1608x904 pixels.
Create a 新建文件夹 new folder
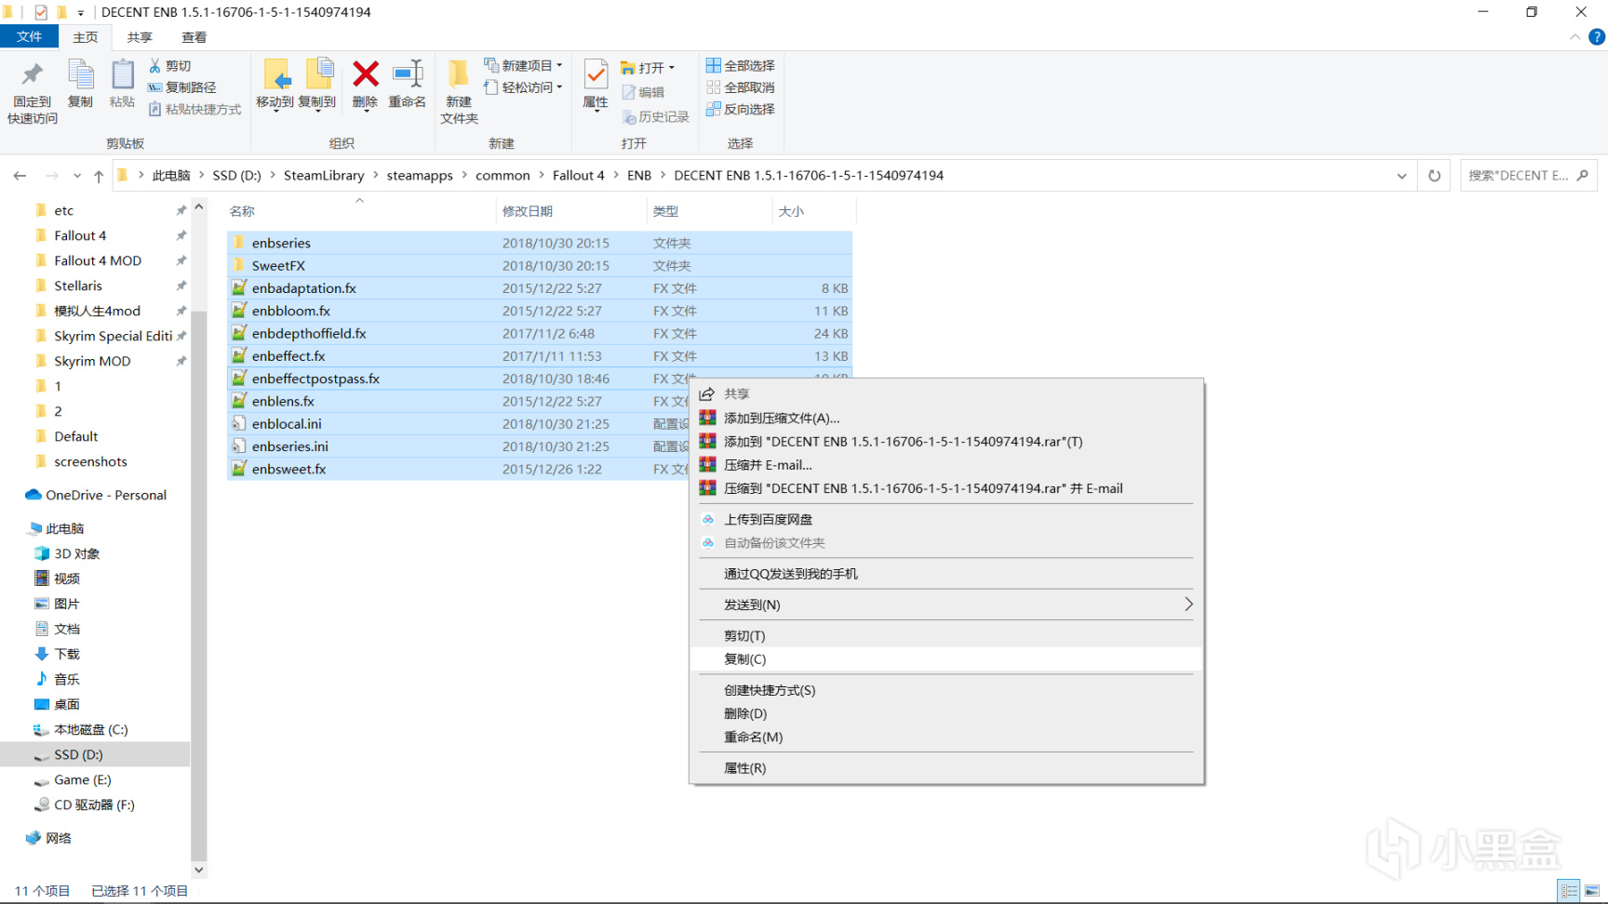[x=459, y=92]
